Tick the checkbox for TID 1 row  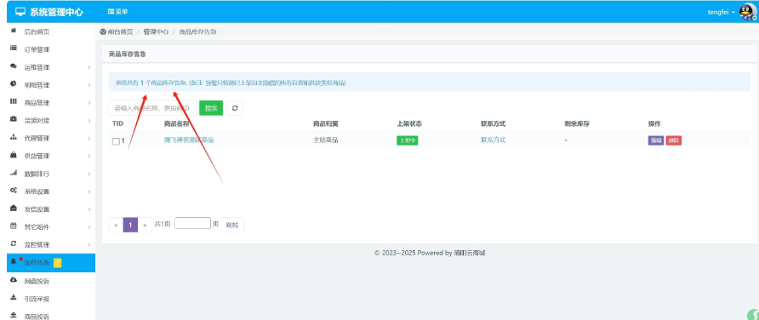tap(116, 141)
